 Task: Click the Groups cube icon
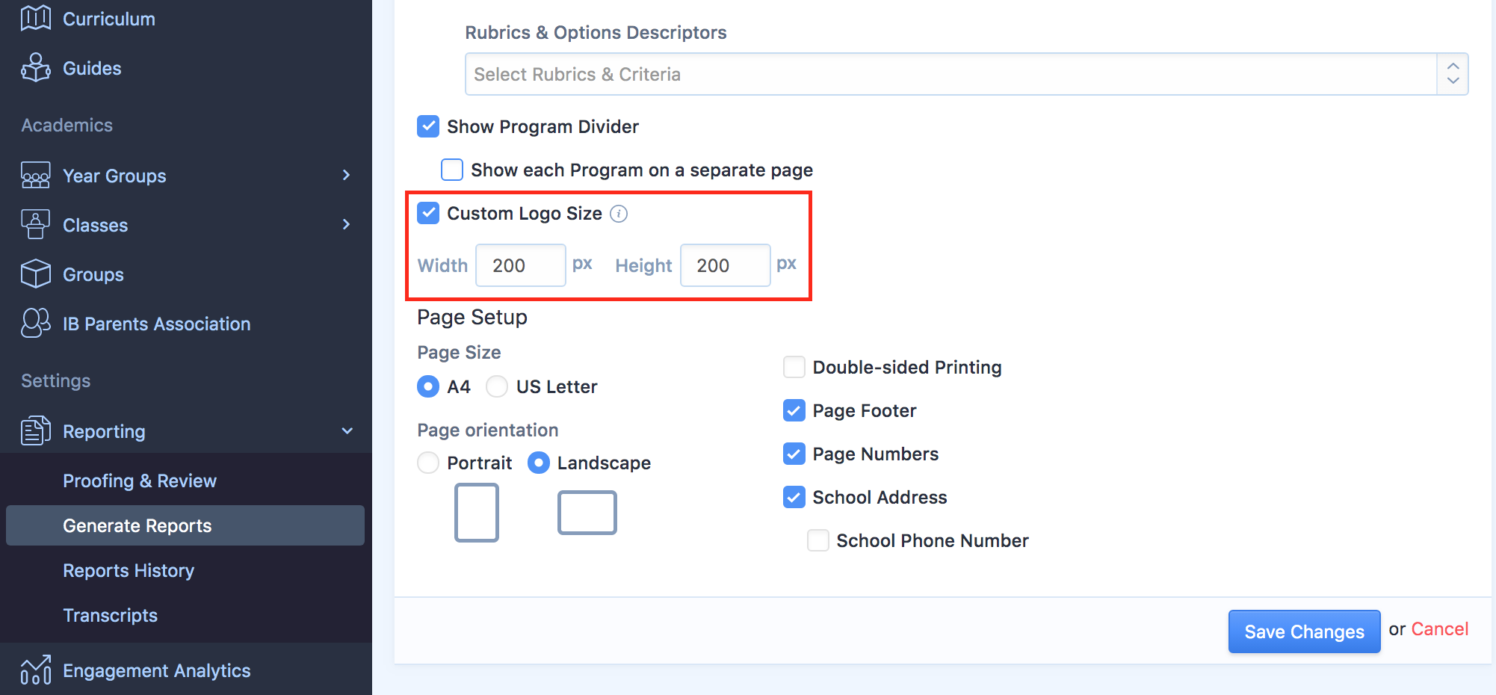coord(35,274)
